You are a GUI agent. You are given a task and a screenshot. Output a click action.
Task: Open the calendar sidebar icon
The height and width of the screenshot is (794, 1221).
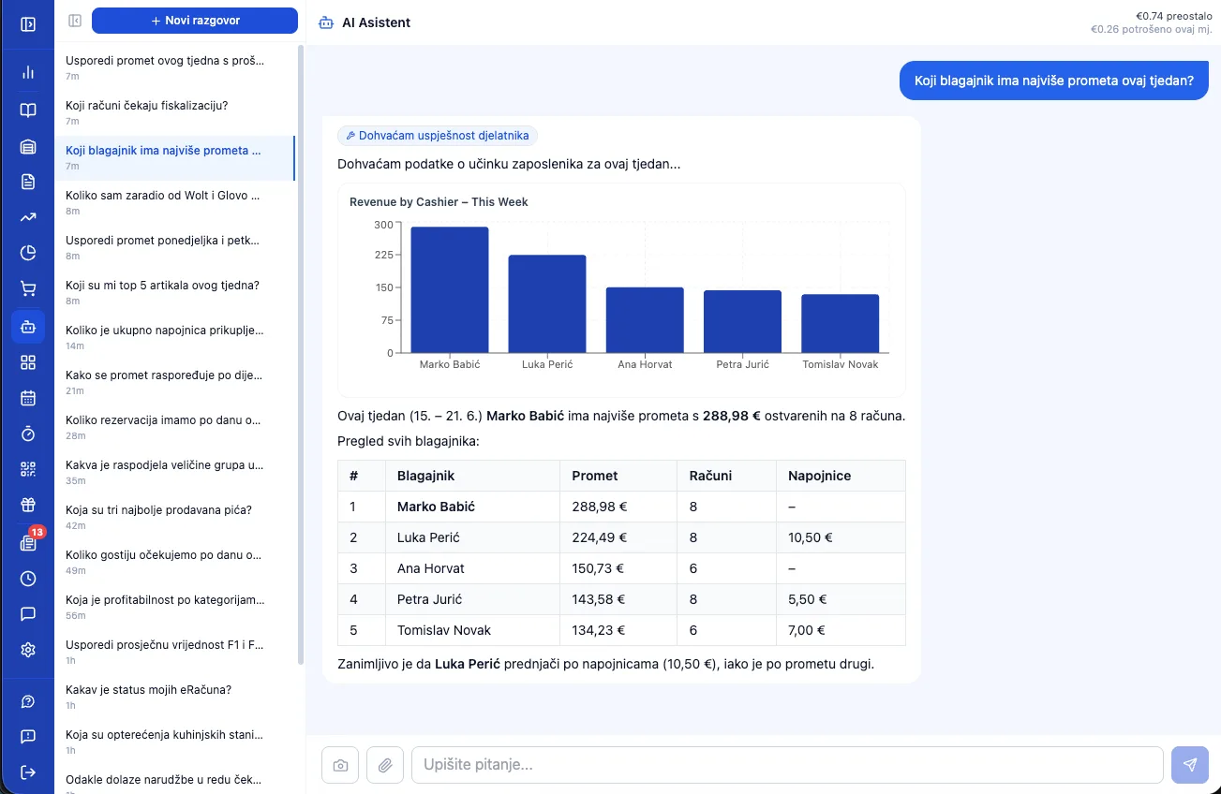[x=28, y=398]
